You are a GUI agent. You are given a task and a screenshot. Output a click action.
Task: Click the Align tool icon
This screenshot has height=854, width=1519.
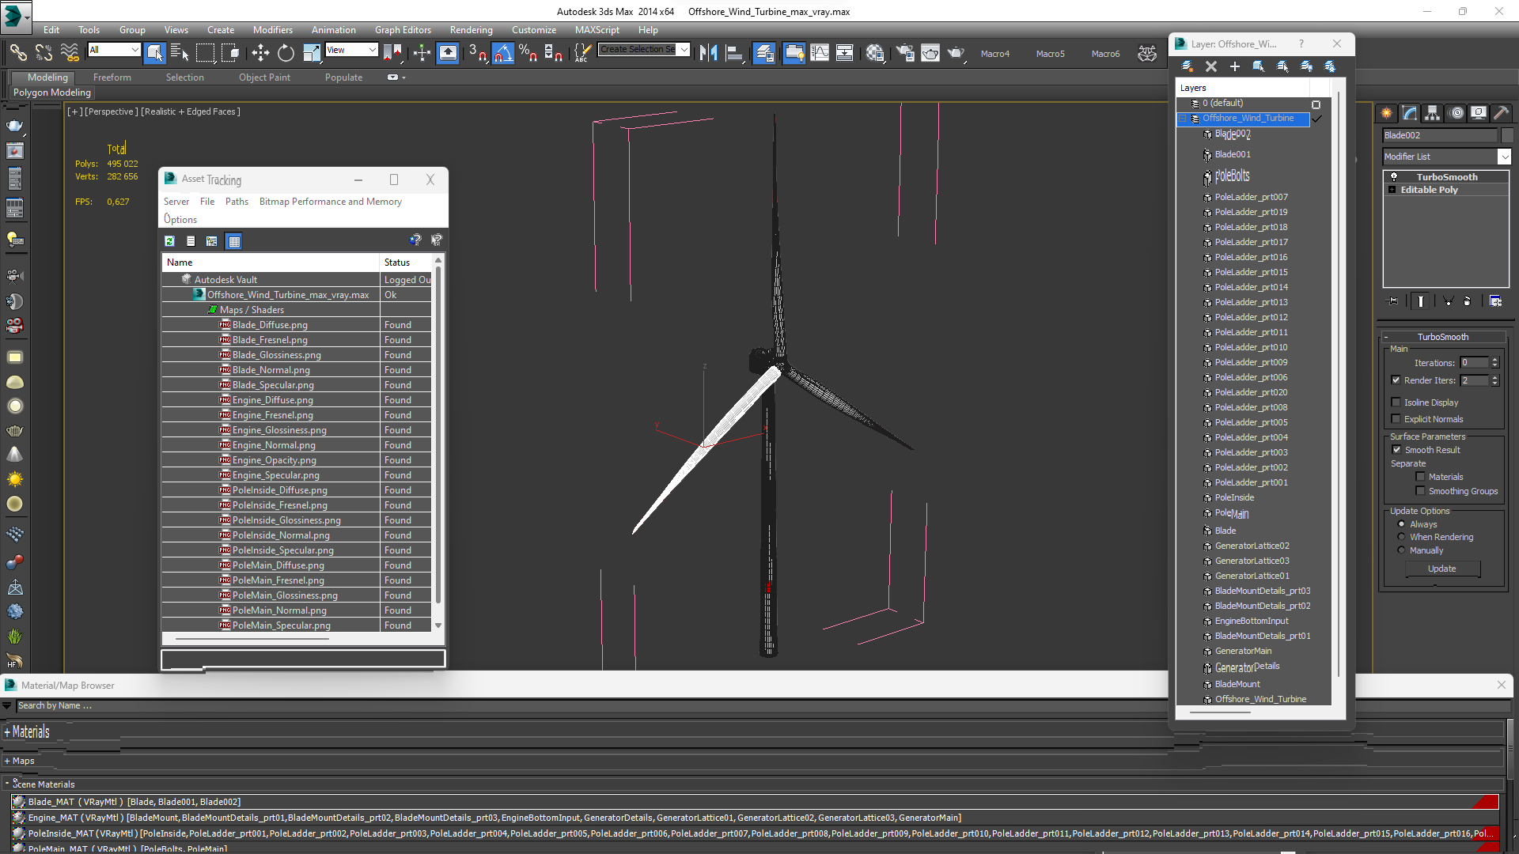[734, 53]
